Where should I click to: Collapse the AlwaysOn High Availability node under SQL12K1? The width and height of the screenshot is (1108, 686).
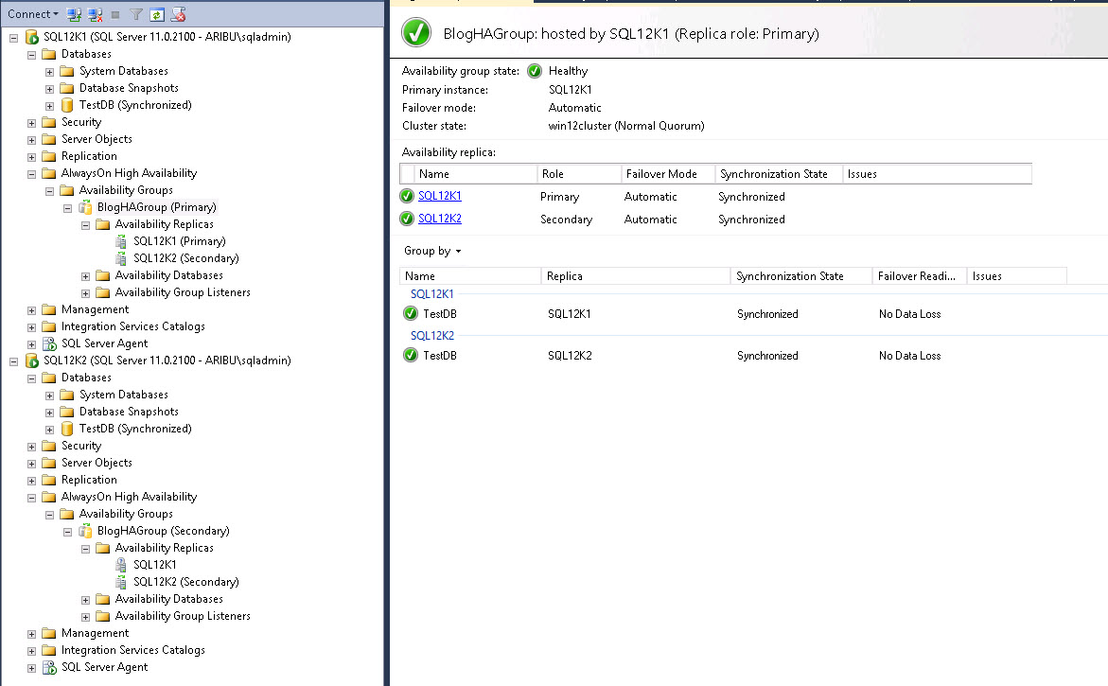click(x=31, y=172)
